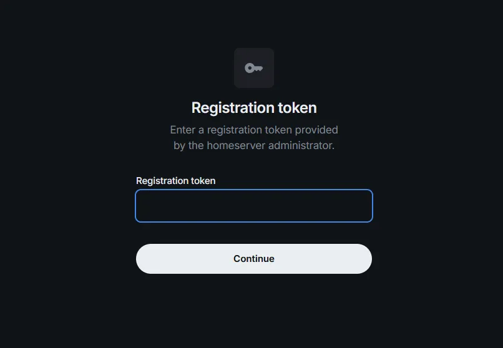Select the grey key symbol tile

click(x=254, y=68)
